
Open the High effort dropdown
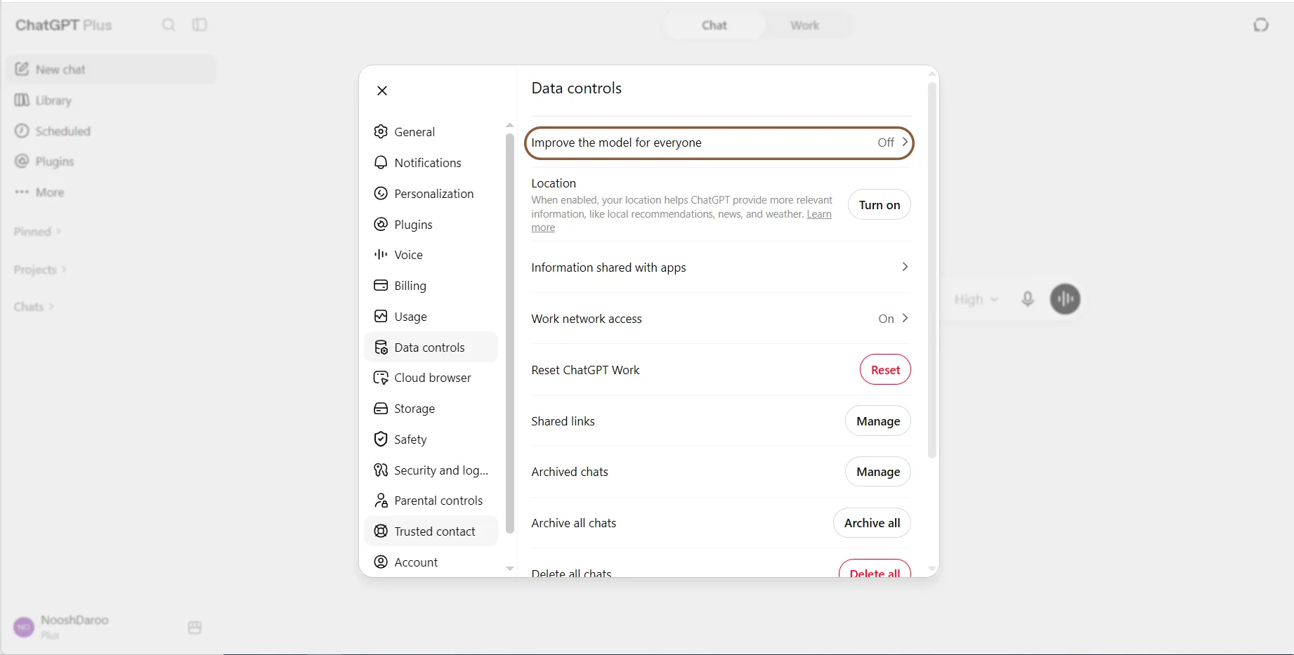pos(976,299)
